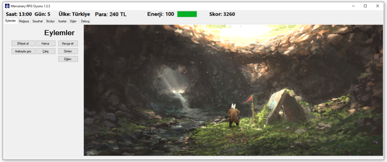
Task: Select the Harca action button
Action: coord(46,44)
